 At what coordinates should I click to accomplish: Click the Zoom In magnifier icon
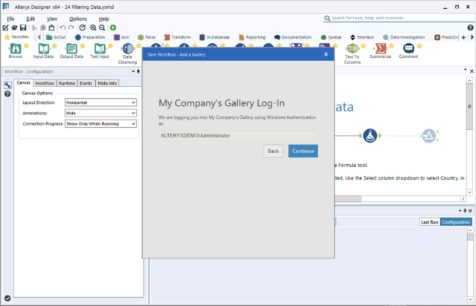point(93,27)
